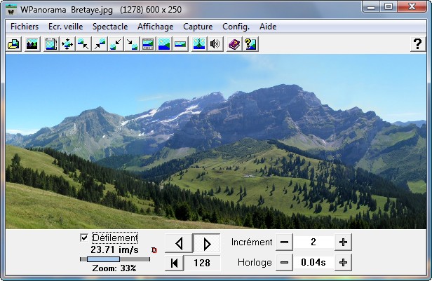
Task: Move window to top-right corner icon
Action: pos(100,44)
